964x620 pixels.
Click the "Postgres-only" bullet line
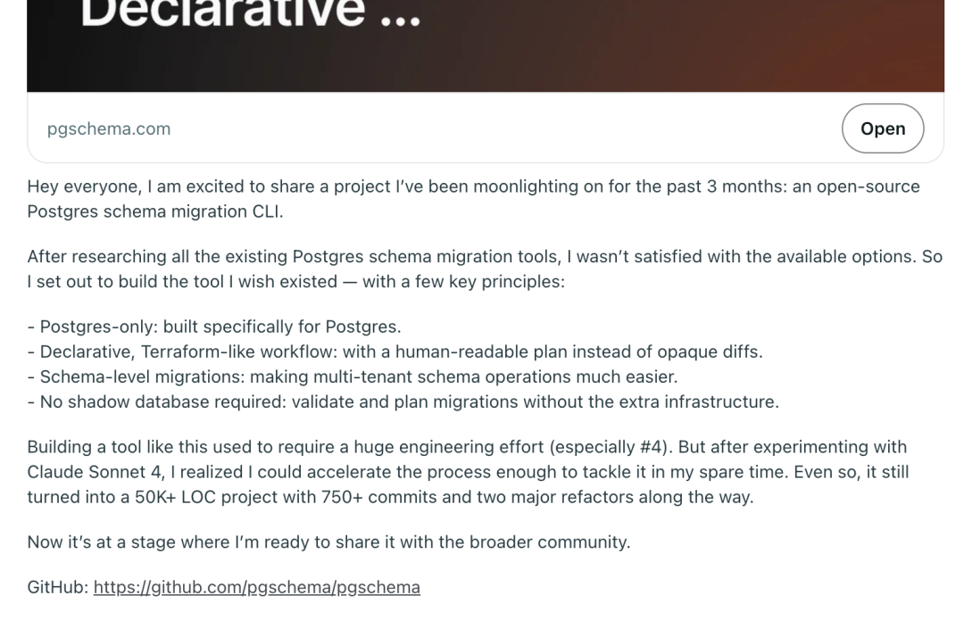click(214, 327)
